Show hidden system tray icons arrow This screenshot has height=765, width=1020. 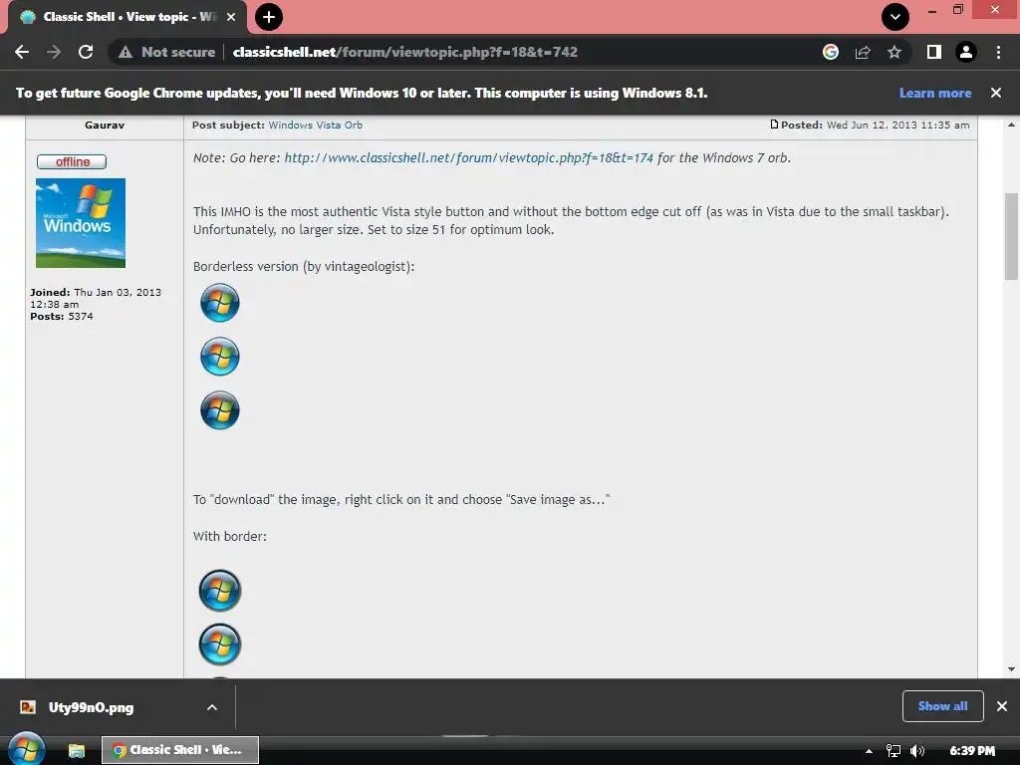coord(869,751)
